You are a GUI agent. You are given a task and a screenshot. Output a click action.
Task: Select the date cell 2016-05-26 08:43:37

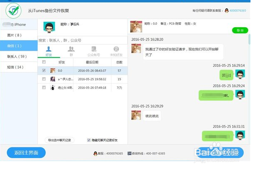click(x=92, y=70)
